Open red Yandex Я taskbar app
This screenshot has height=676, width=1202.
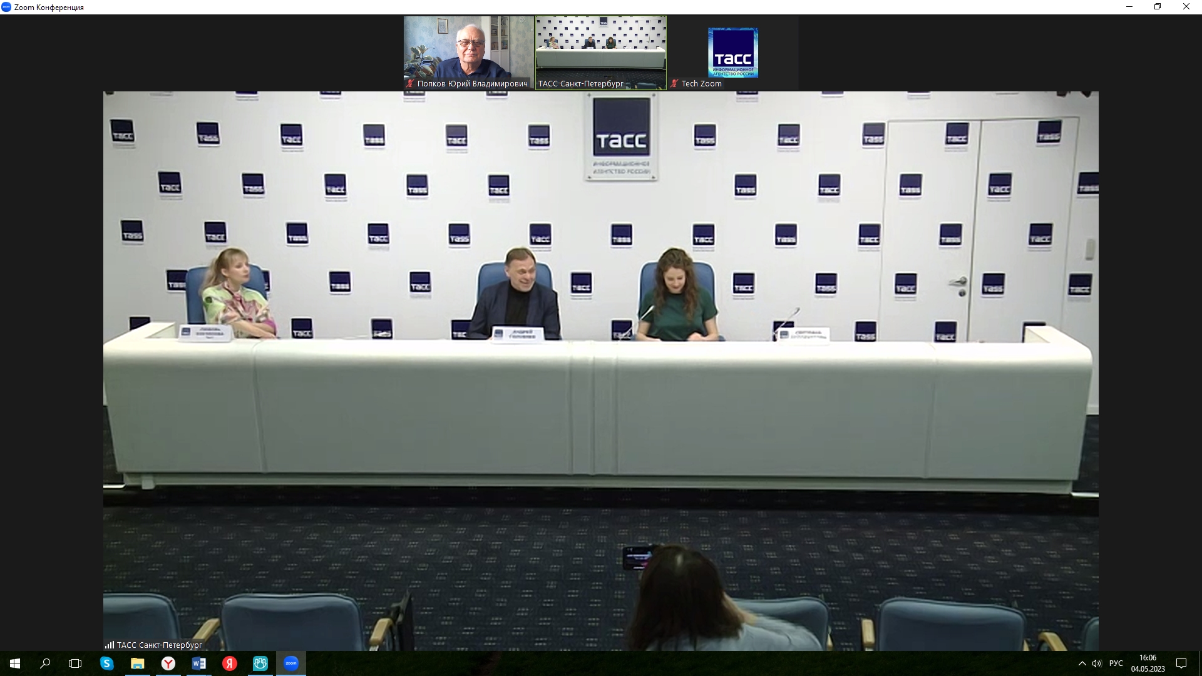click(229, 663)
